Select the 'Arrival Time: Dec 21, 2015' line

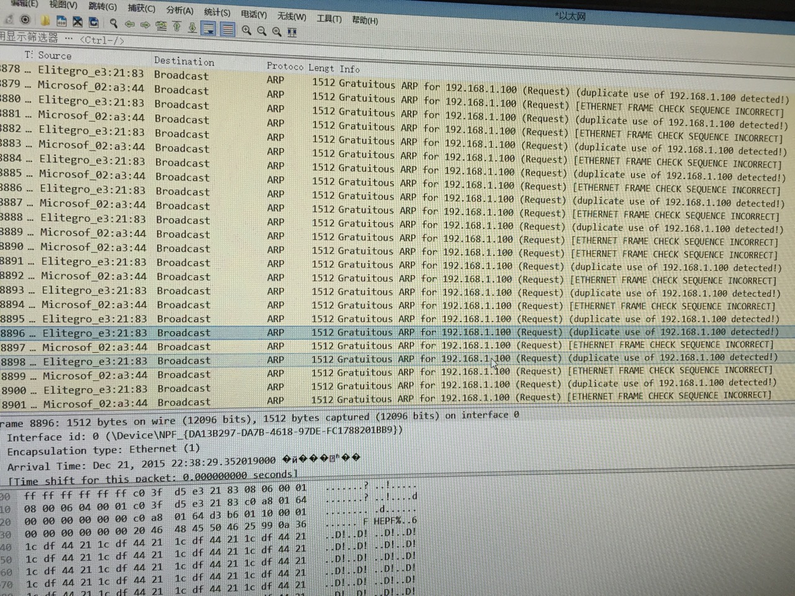[184, 463]
